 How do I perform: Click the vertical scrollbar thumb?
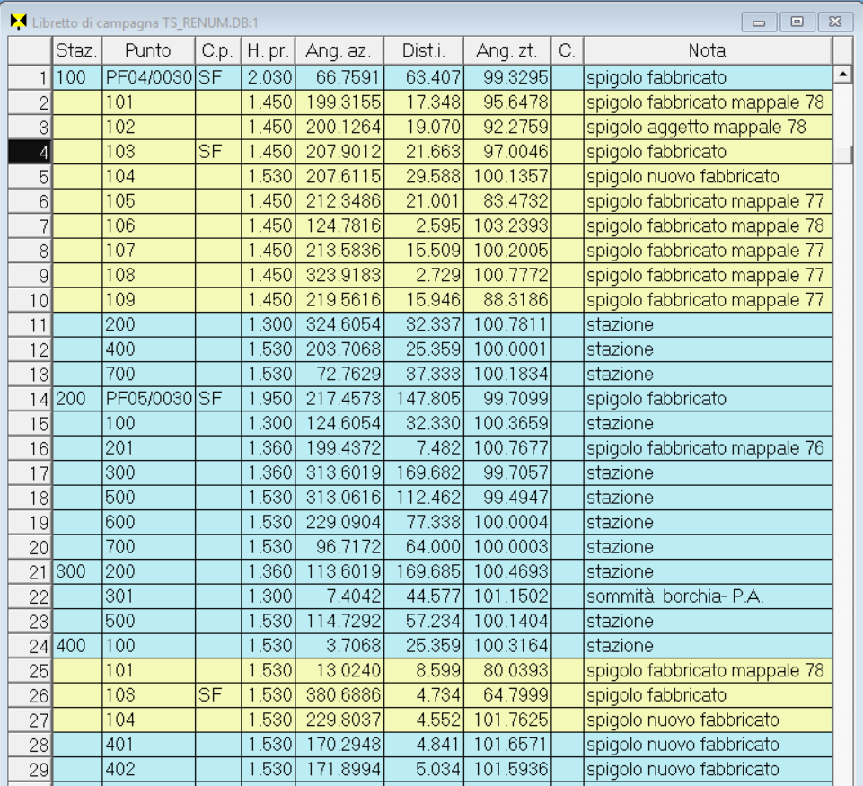coord(842,155)
